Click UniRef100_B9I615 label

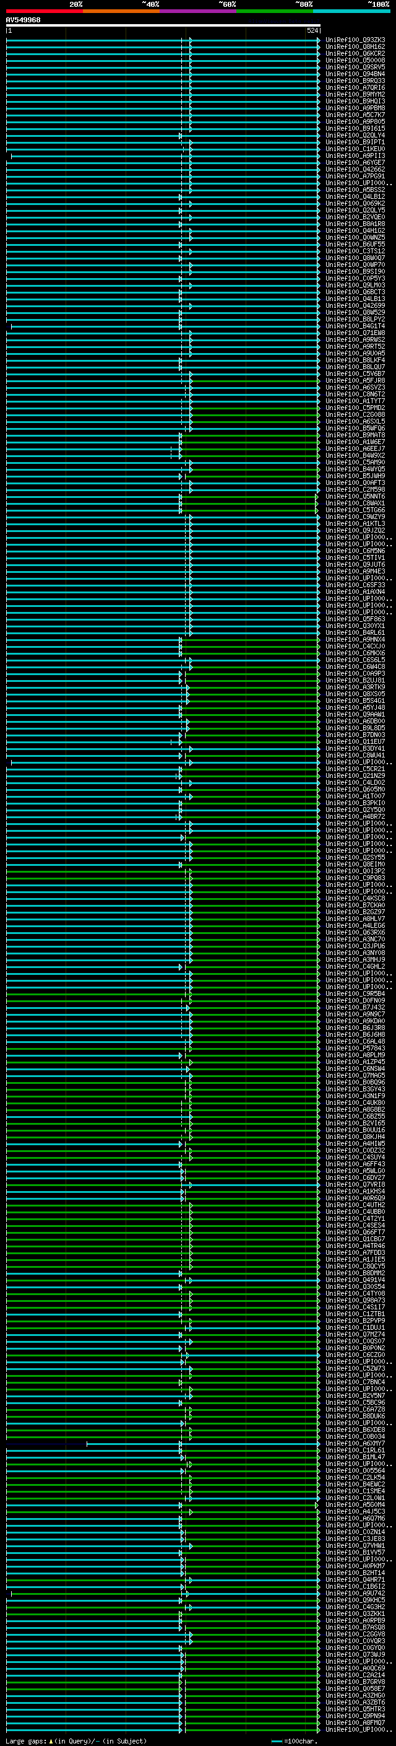tap(355, 128)
